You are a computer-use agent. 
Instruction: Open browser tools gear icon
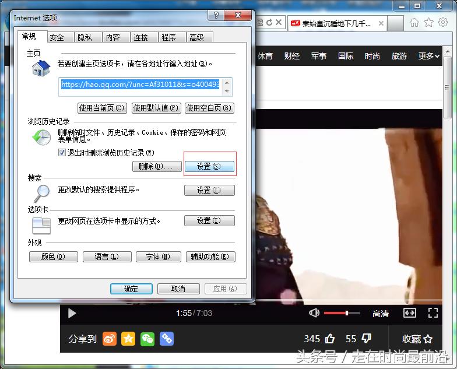tap(443, 22)
